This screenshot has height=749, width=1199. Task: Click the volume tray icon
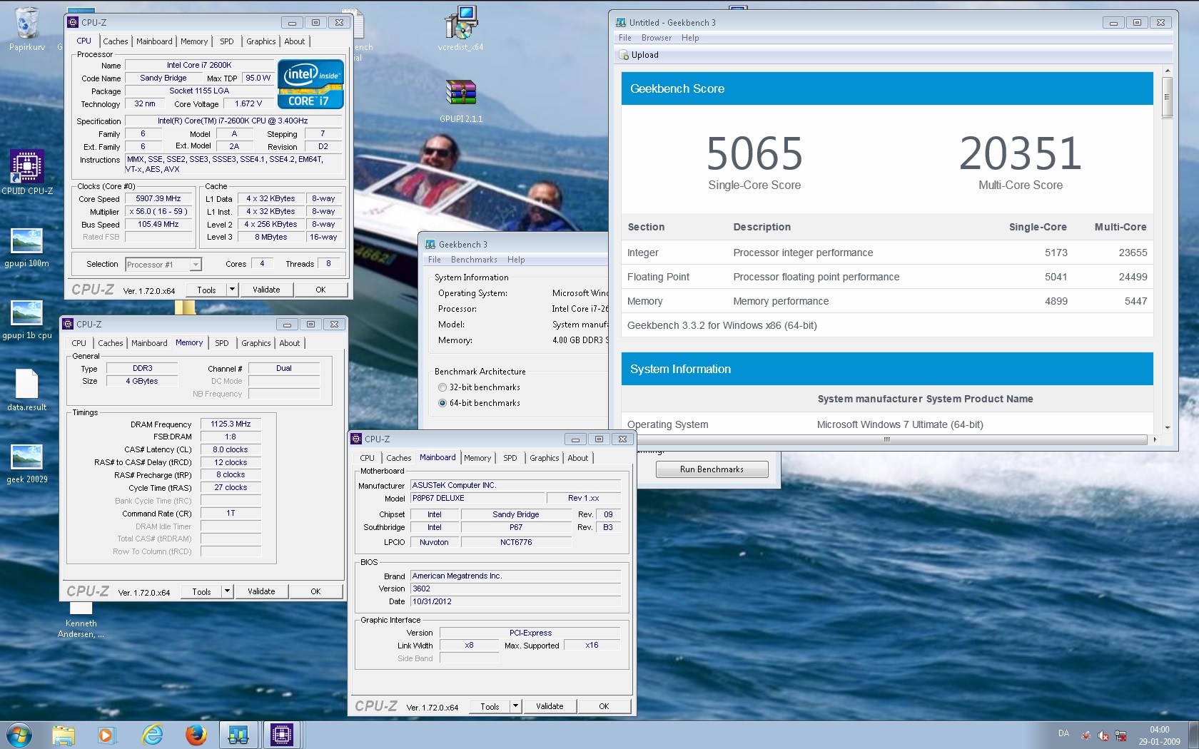click(x=1103, y=735)
